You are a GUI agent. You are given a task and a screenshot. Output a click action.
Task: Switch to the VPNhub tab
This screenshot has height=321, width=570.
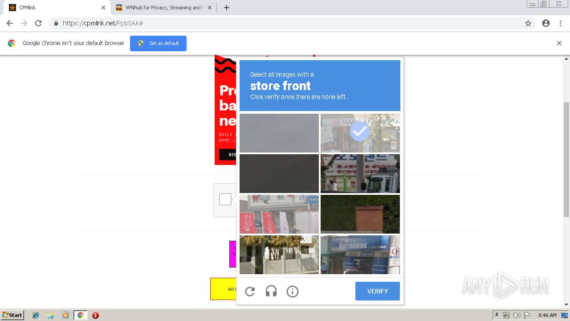[x=163, y=8]
